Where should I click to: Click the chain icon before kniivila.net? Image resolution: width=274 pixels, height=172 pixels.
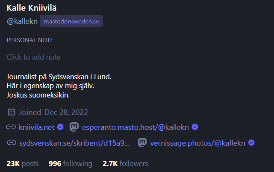(11, 127)
